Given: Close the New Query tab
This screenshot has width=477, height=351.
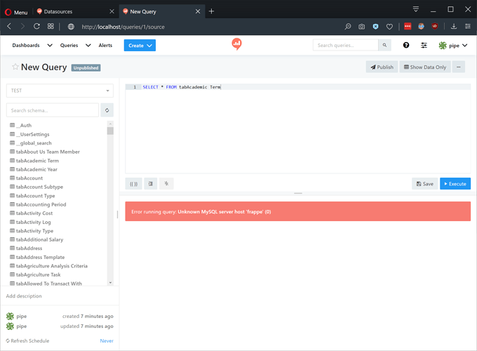Looking at the screenshot, I should pos(198,11).
